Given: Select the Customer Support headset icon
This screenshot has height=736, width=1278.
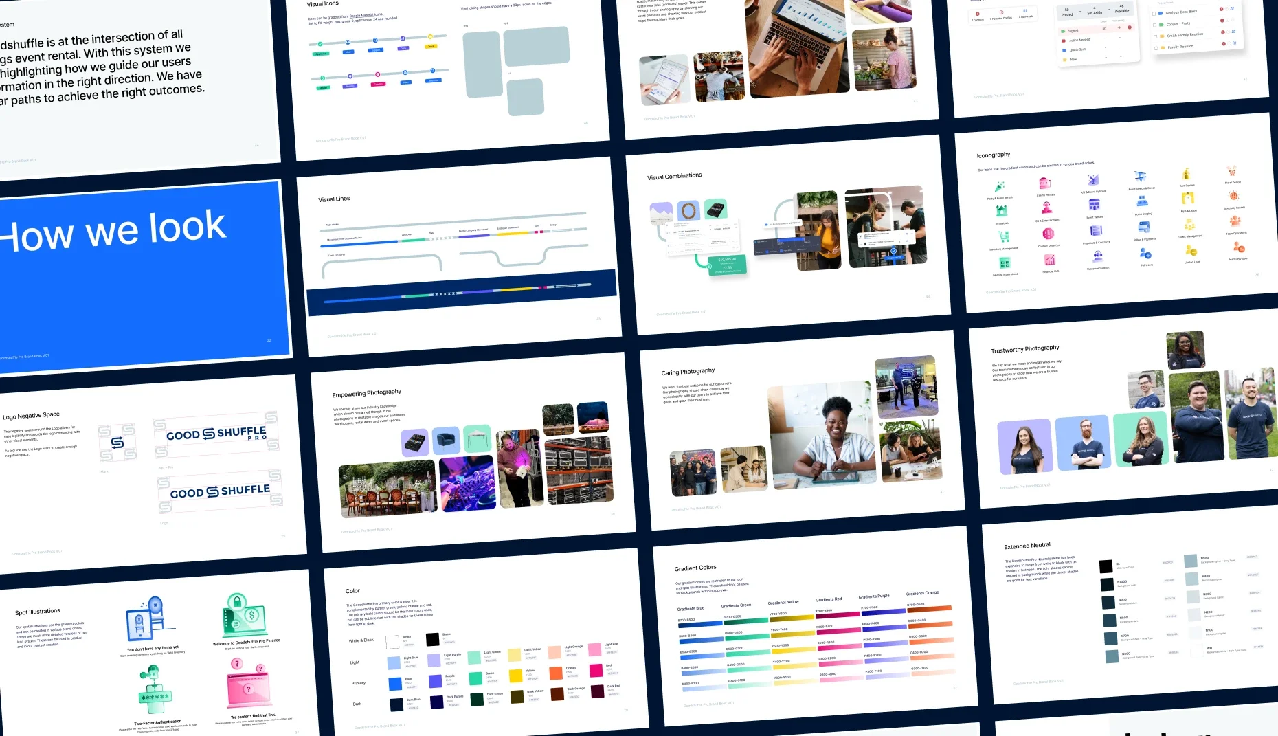Looking at the screenshot, I should [1098, 257].
